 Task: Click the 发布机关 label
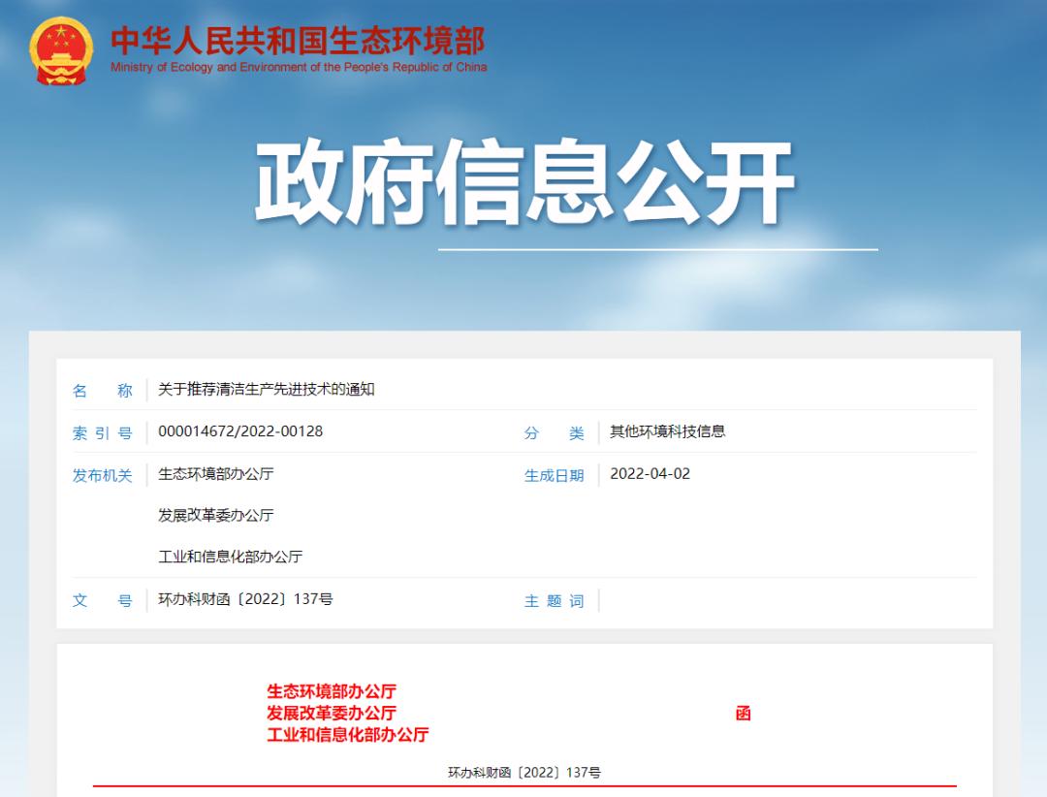click(102, 476)
